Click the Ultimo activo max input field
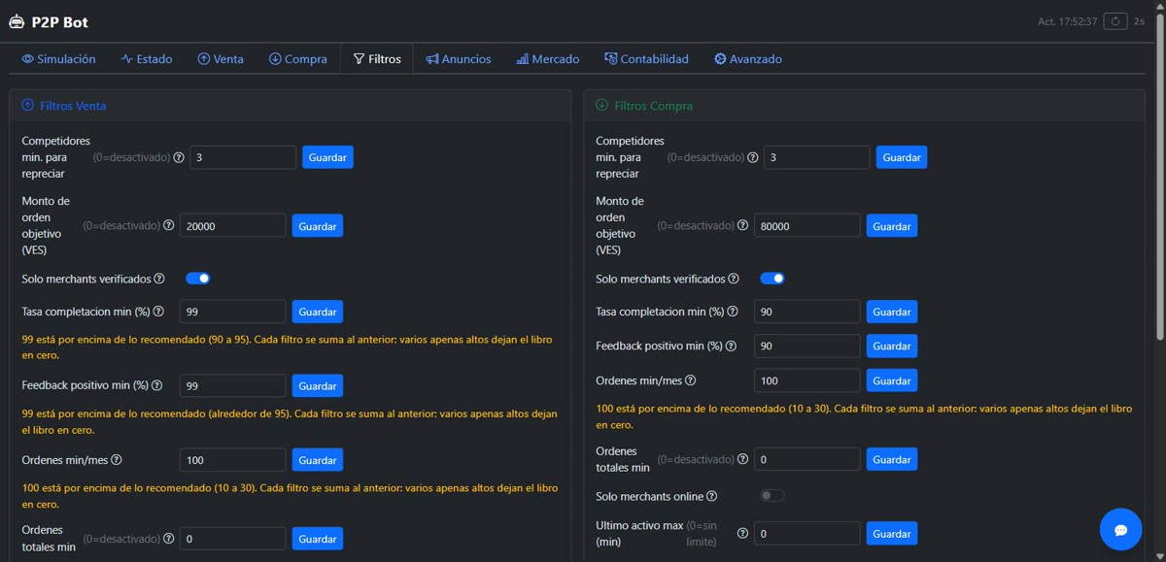 click(807, 533)
